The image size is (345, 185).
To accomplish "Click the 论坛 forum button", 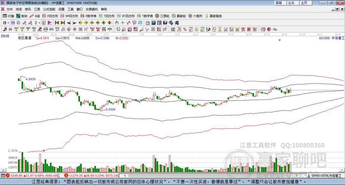I will 293,3.
